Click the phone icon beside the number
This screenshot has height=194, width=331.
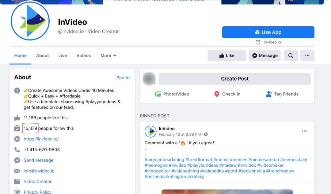click(17, 150)
